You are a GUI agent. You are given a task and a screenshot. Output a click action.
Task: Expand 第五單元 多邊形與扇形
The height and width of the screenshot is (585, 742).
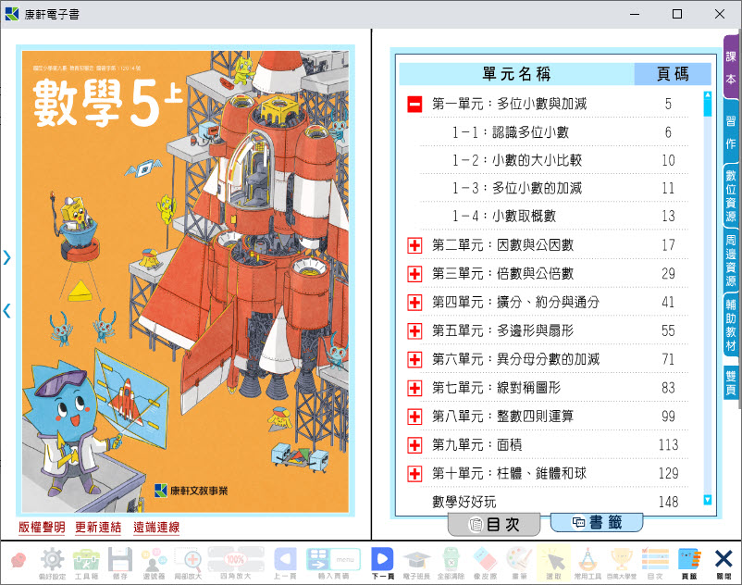(414, 330)
